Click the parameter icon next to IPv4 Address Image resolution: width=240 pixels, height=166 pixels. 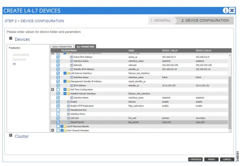point(71,85)
